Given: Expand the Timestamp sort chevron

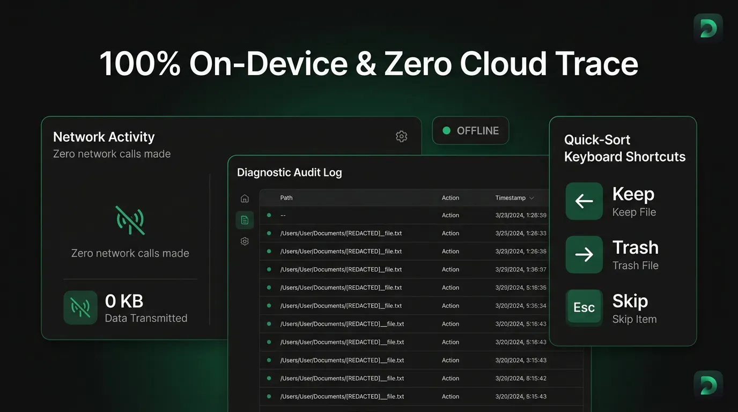Looking at the screenshot, I should tap(532, 198).
